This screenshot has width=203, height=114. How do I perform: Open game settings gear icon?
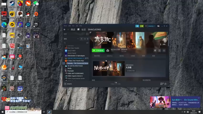point(155,50)
